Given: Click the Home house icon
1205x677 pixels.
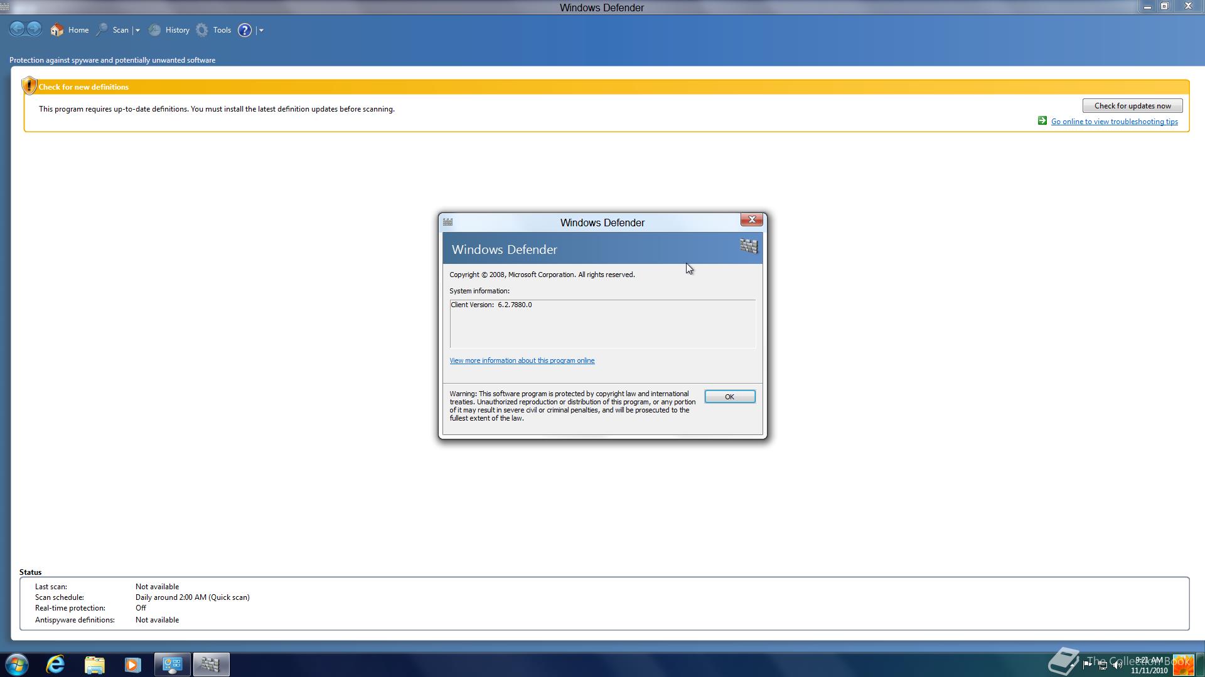Looking at the screenshot, I should (x=57, y=30).
